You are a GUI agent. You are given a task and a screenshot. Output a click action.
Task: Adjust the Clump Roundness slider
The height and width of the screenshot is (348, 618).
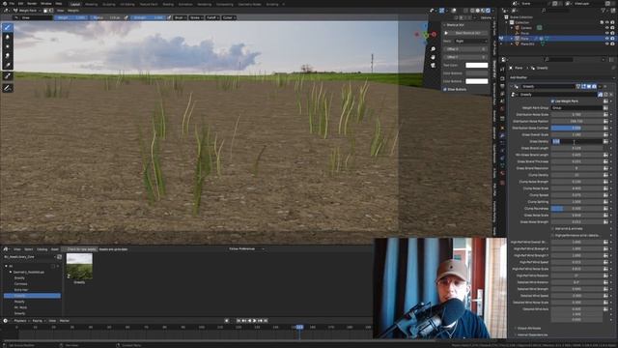coord(576,209)
